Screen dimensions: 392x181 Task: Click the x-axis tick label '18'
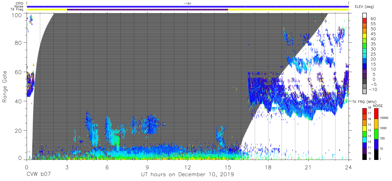268,167
